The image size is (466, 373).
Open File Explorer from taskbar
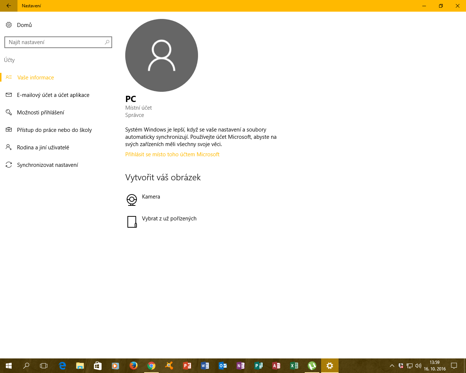80,366
